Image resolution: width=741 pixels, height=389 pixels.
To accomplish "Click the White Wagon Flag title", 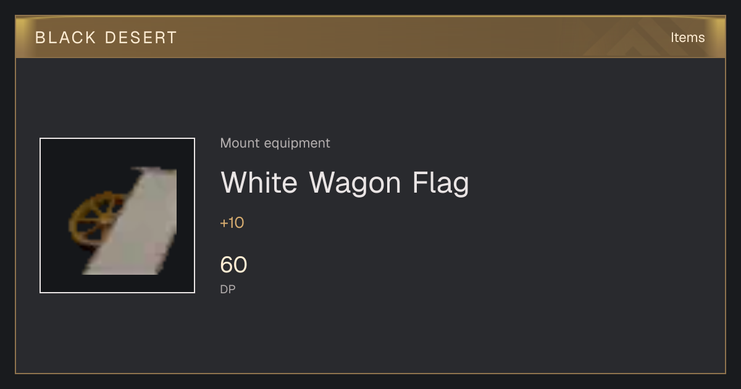I will pyautogui.click(x=345, y=183).
